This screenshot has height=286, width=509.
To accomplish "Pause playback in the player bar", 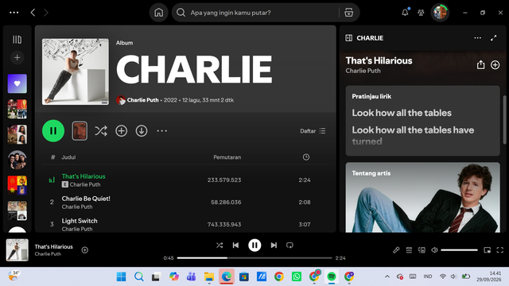I will 254,245.
